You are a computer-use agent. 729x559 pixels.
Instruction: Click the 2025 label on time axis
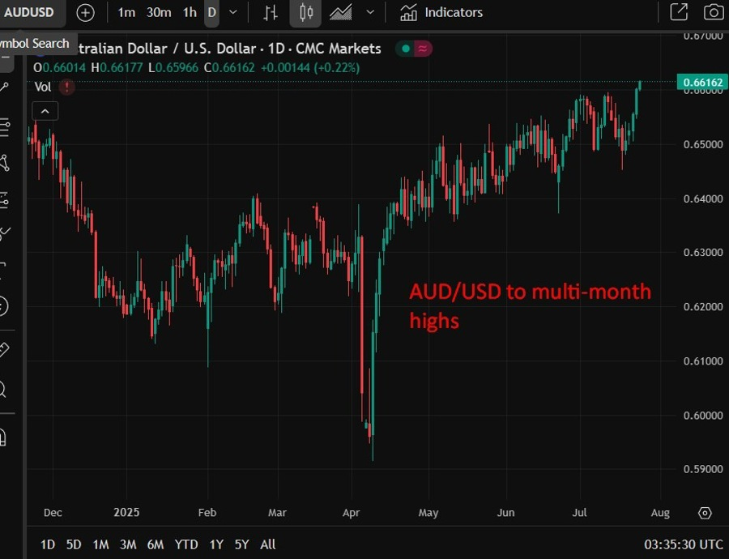[126, 513]
